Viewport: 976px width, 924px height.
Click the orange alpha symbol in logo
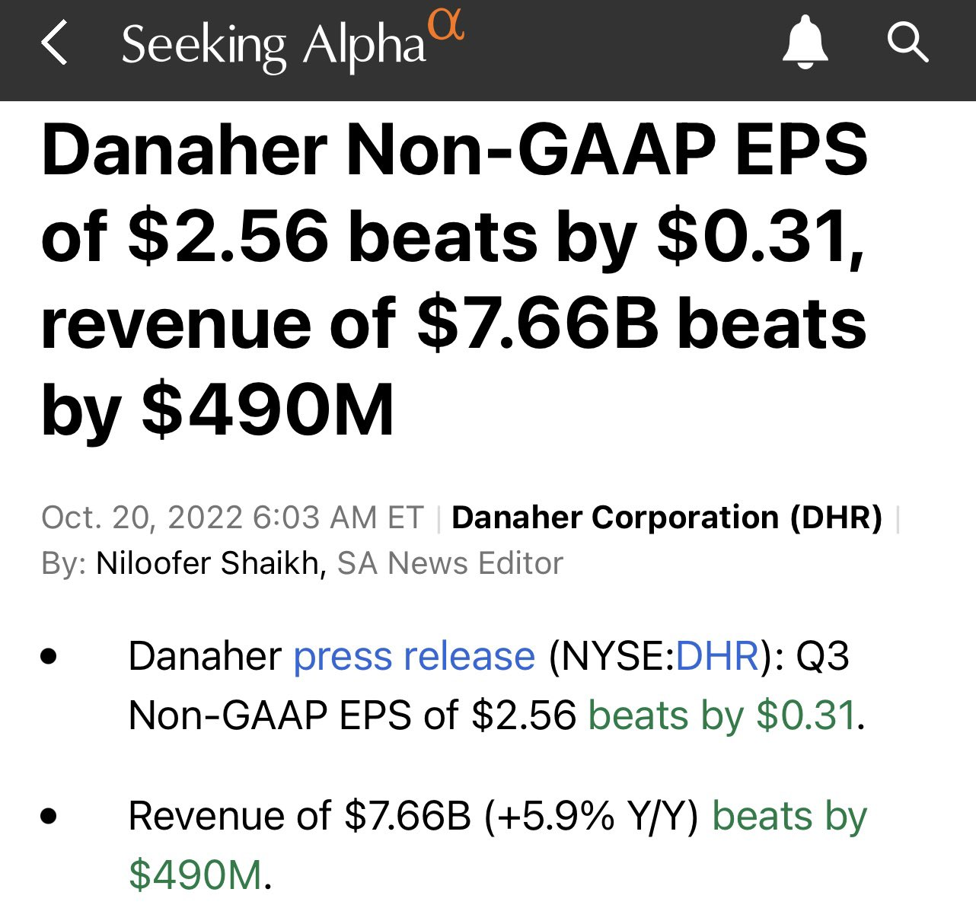[446, 24]
